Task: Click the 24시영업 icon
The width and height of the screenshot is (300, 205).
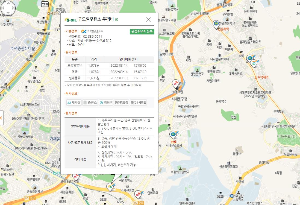Action: click(138, 102)
